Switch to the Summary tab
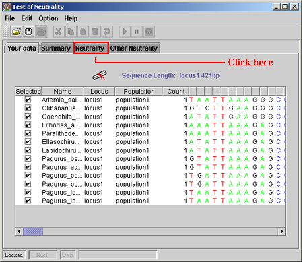Screen dimensions: 303x262 pos(56,48)
